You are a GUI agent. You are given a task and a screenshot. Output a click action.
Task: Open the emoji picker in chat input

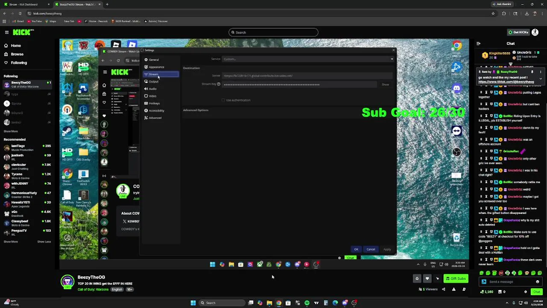click(x=537, y=281)
